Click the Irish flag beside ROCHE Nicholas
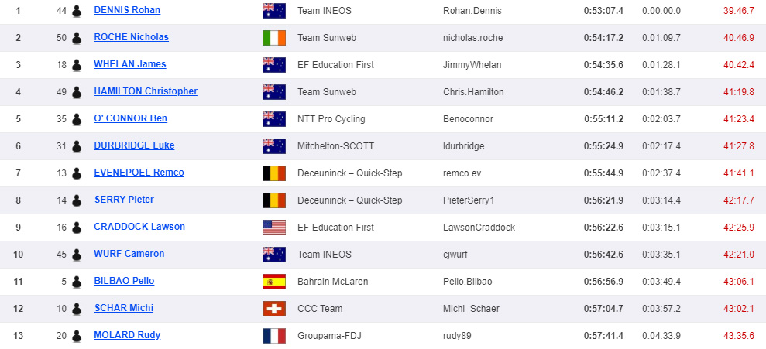This screenshot has height=349, width=766. click(x=274, y=38)
